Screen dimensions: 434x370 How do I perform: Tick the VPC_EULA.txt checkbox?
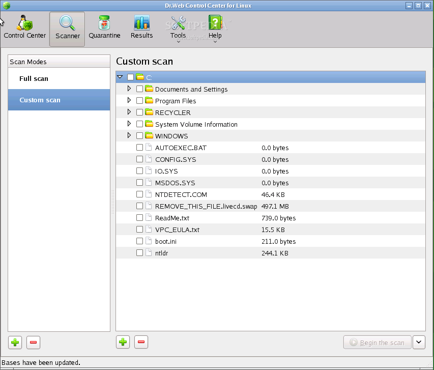click(139, 230)
